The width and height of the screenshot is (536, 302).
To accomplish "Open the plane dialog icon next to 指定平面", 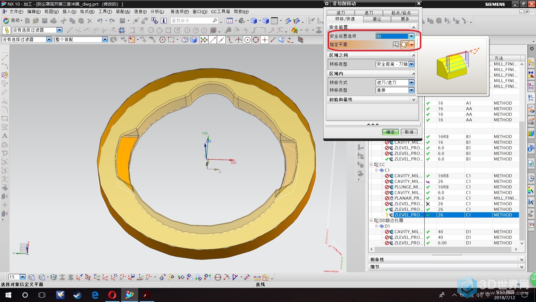I will point(396,45).
